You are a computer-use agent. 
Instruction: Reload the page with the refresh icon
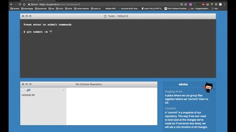click(x=20, y=4)
